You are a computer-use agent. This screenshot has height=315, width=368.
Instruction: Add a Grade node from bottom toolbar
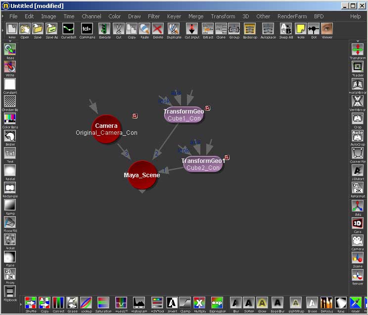click(x=72, y=303)
